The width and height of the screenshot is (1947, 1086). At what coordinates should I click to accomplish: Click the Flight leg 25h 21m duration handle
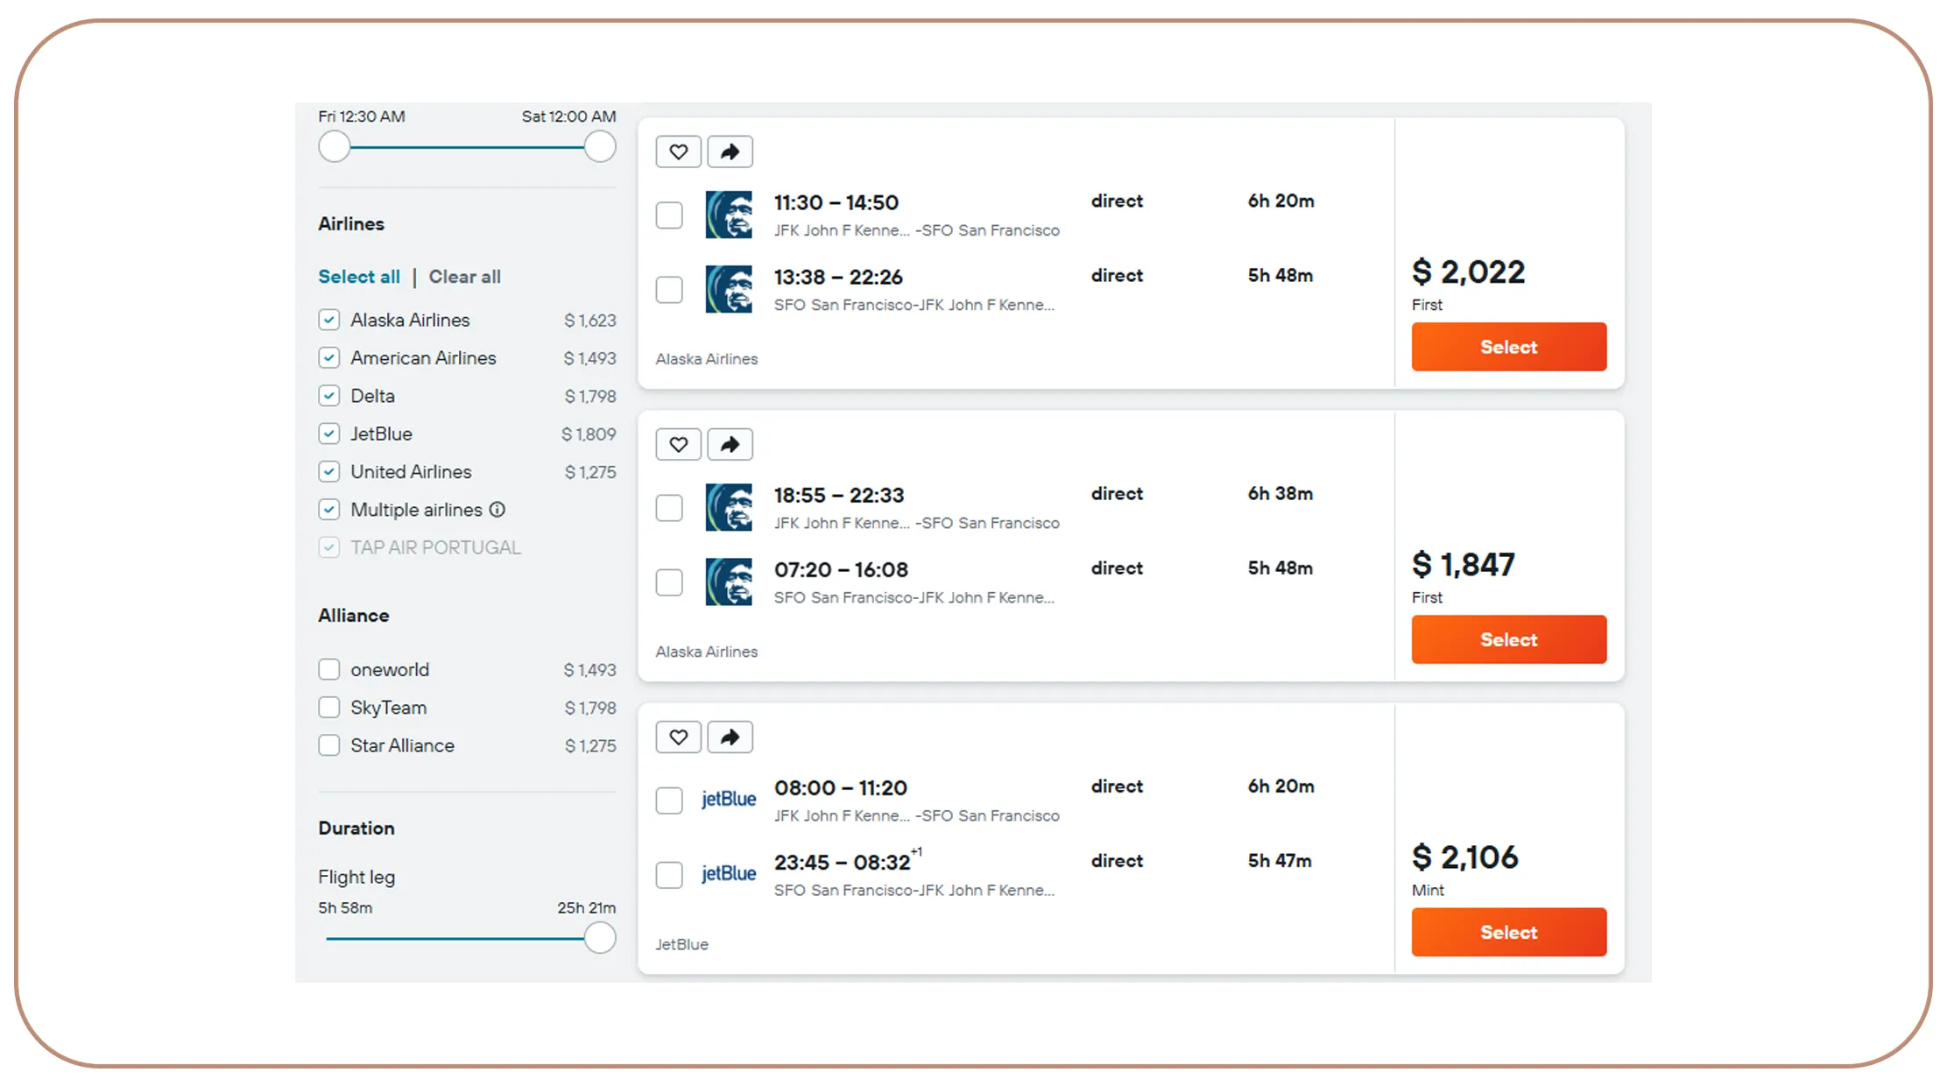coord(600,938)
